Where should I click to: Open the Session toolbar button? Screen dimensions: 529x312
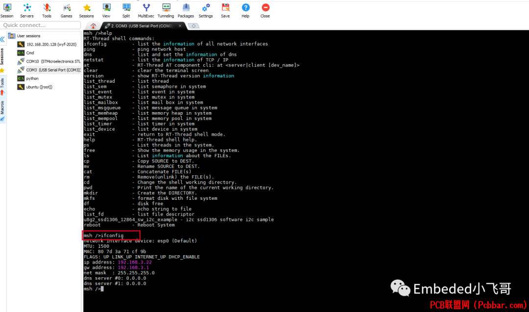click(x=7, y=10)
